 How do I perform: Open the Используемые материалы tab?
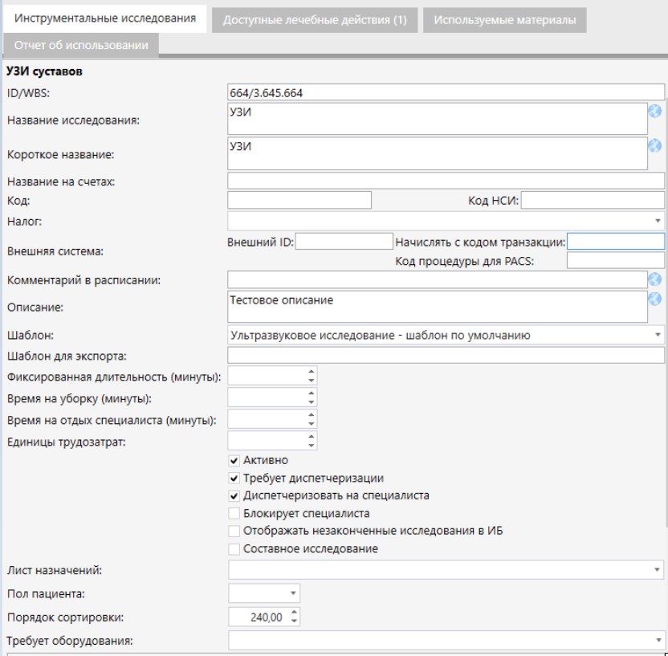(505, 20)
